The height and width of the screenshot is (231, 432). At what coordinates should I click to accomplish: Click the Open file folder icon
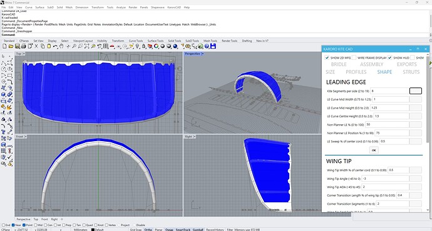coord(11,46)
